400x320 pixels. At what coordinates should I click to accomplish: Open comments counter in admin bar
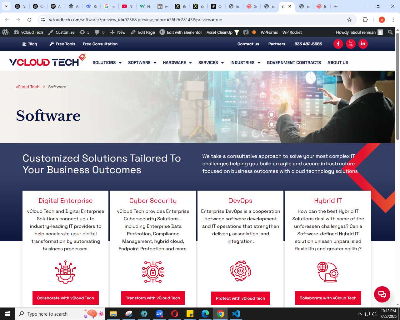[x=100, y=32]
